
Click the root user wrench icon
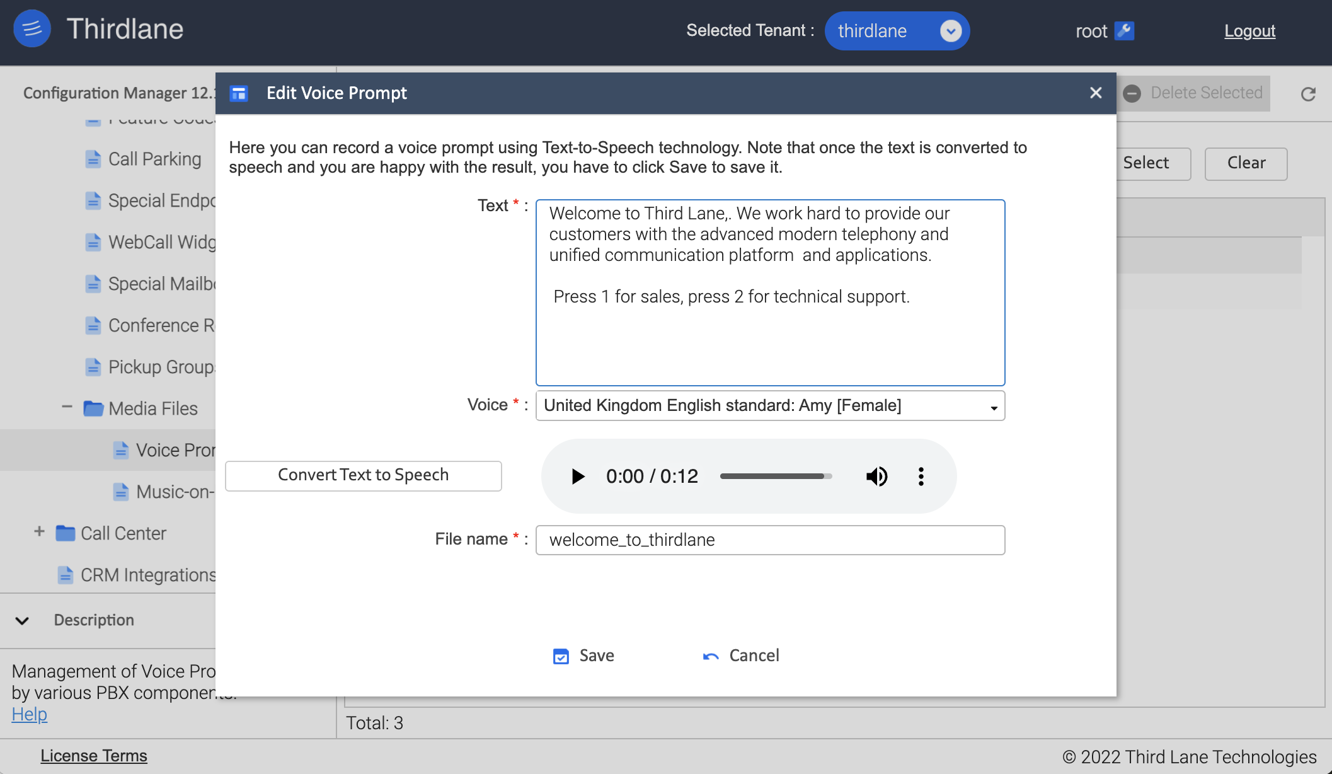(1124, 31)
